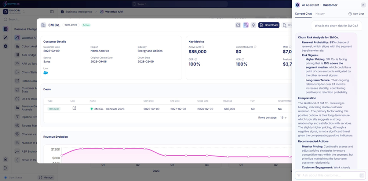Click the Active ARR info icon
The image size is (368, 181).
(203, 47)
